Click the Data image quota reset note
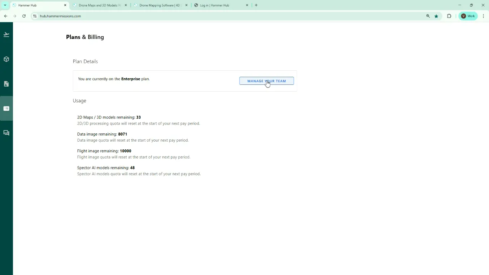Image resolution: width=489 pixels, height=275 pixels. click(133, 140)
